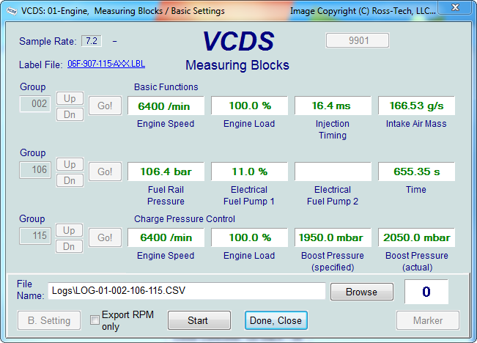Tick the Export RPM only checkbox
This screenshot has height=343, width=477.
pyautogui.click(x=95, y=320)
